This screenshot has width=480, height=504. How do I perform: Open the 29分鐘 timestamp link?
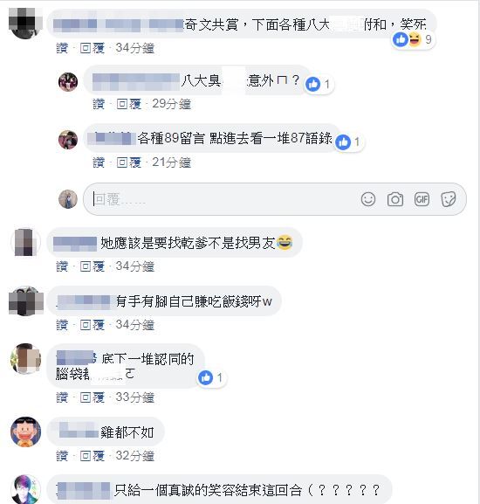tap(171, 104)
